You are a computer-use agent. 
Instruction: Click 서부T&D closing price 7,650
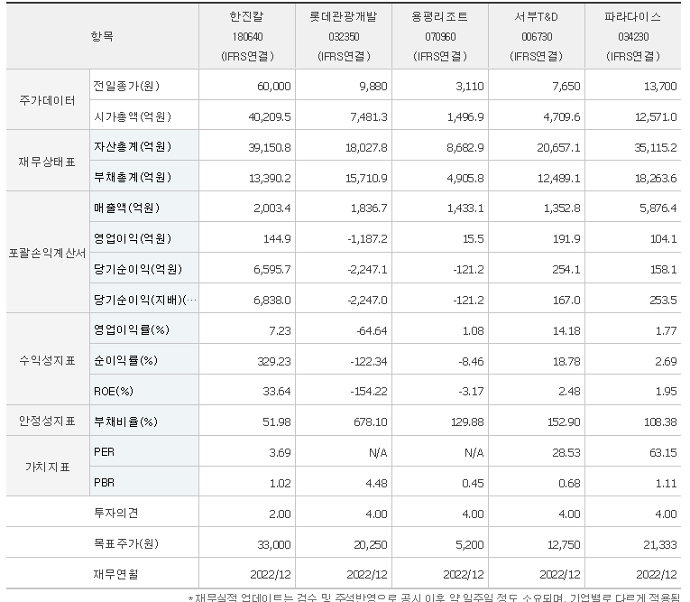click(x=566, y=86)
